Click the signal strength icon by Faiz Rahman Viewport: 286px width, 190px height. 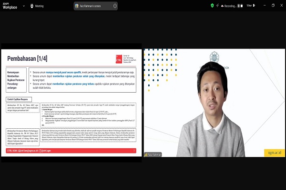(146, 155)
